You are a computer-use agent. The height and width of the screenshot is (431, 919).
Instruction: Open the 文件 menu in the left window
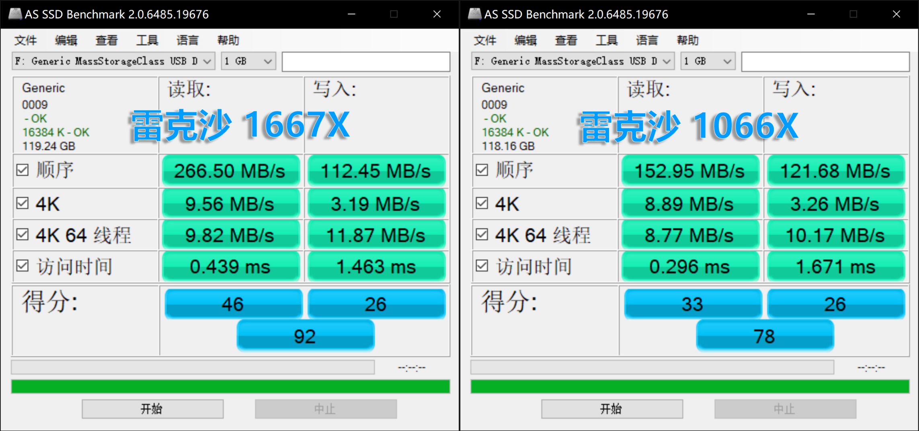click(26, 40)
